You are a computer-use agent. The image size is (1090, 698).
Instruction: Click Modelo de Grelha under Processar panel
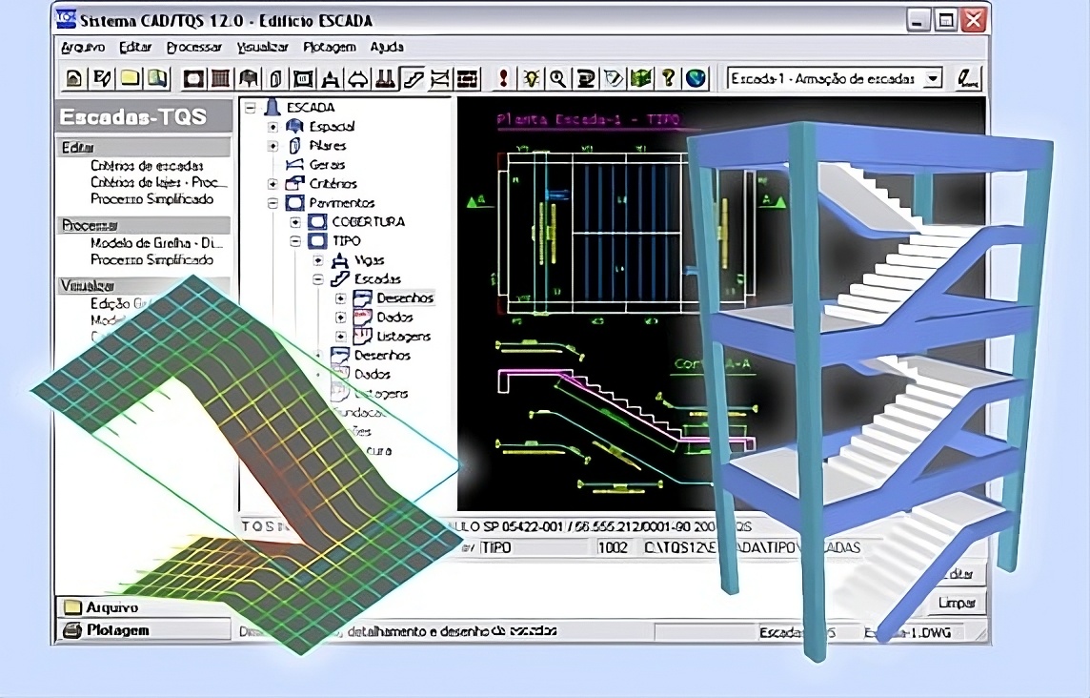pyautogui.click(x=151, y=243)
